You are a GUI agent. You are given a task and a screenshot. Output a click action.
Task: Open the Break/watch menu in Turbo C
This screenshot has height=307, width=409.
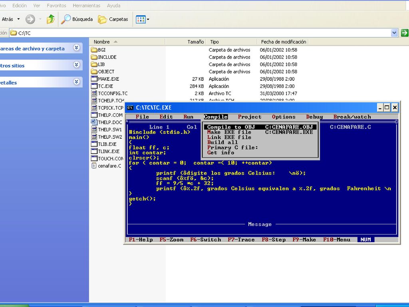point(352,117)
